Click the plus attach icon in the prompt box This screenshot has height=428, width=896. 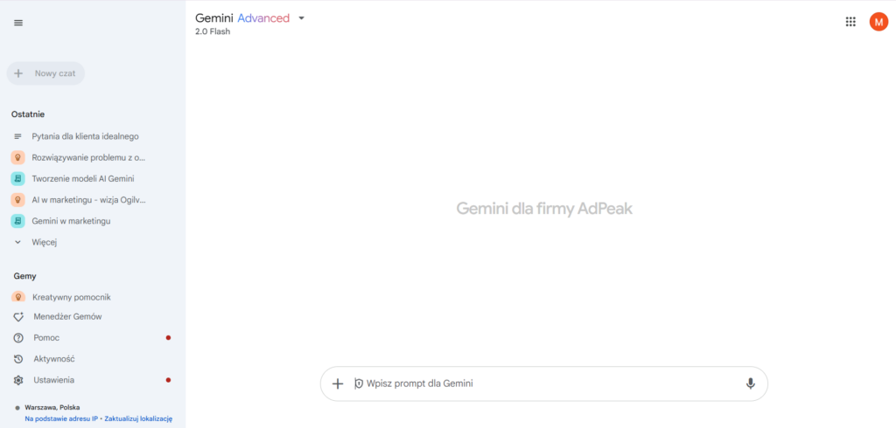338,383
